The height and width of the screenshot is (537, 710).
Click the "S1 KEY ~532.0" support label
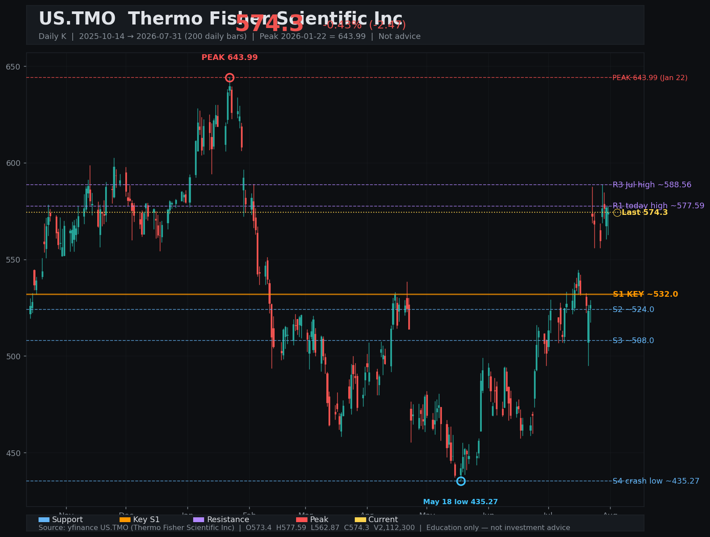coord(645,294)
